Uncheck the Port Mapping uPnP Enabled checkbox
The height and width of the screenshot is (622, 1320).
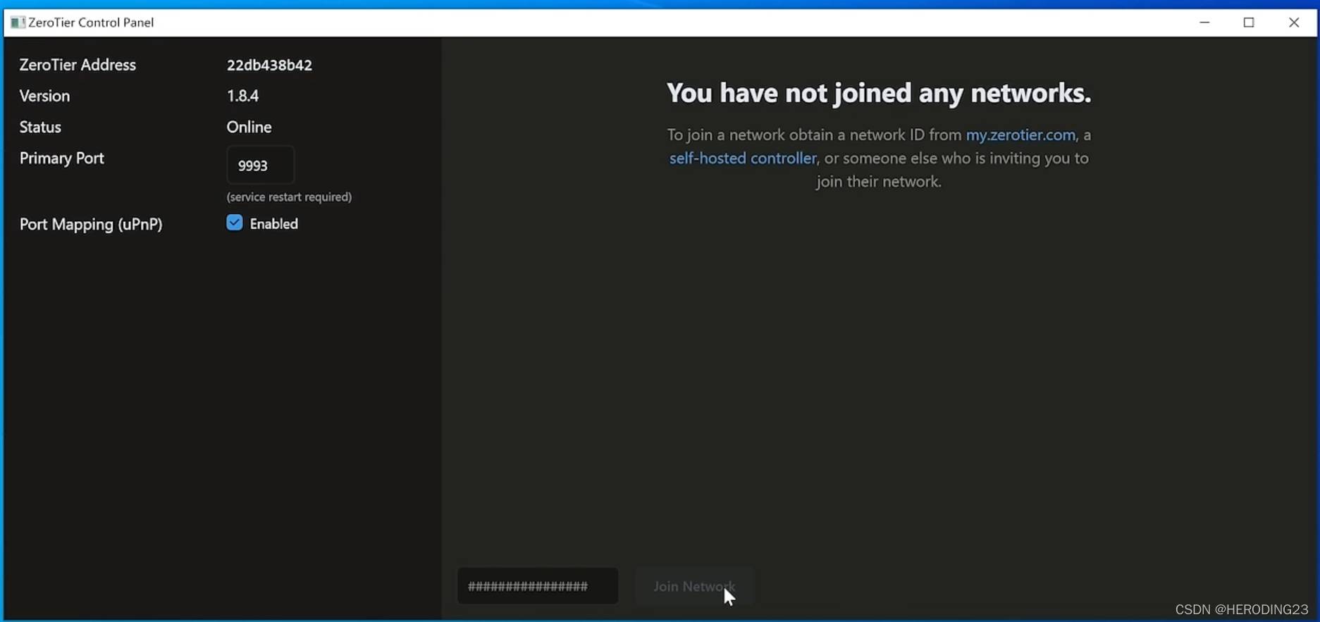click(x=235, y=223)
